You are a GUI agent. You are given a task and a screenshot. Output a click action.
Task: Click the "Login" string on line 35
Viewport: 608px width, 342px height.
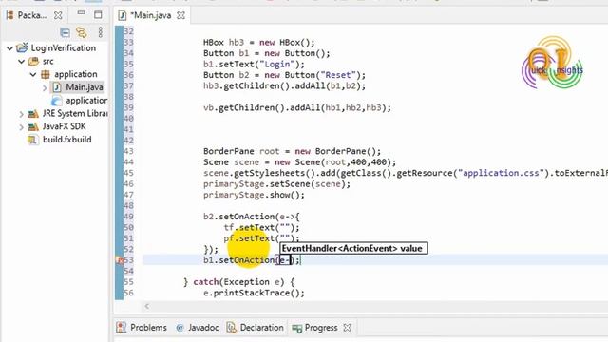tap(277, 64)
